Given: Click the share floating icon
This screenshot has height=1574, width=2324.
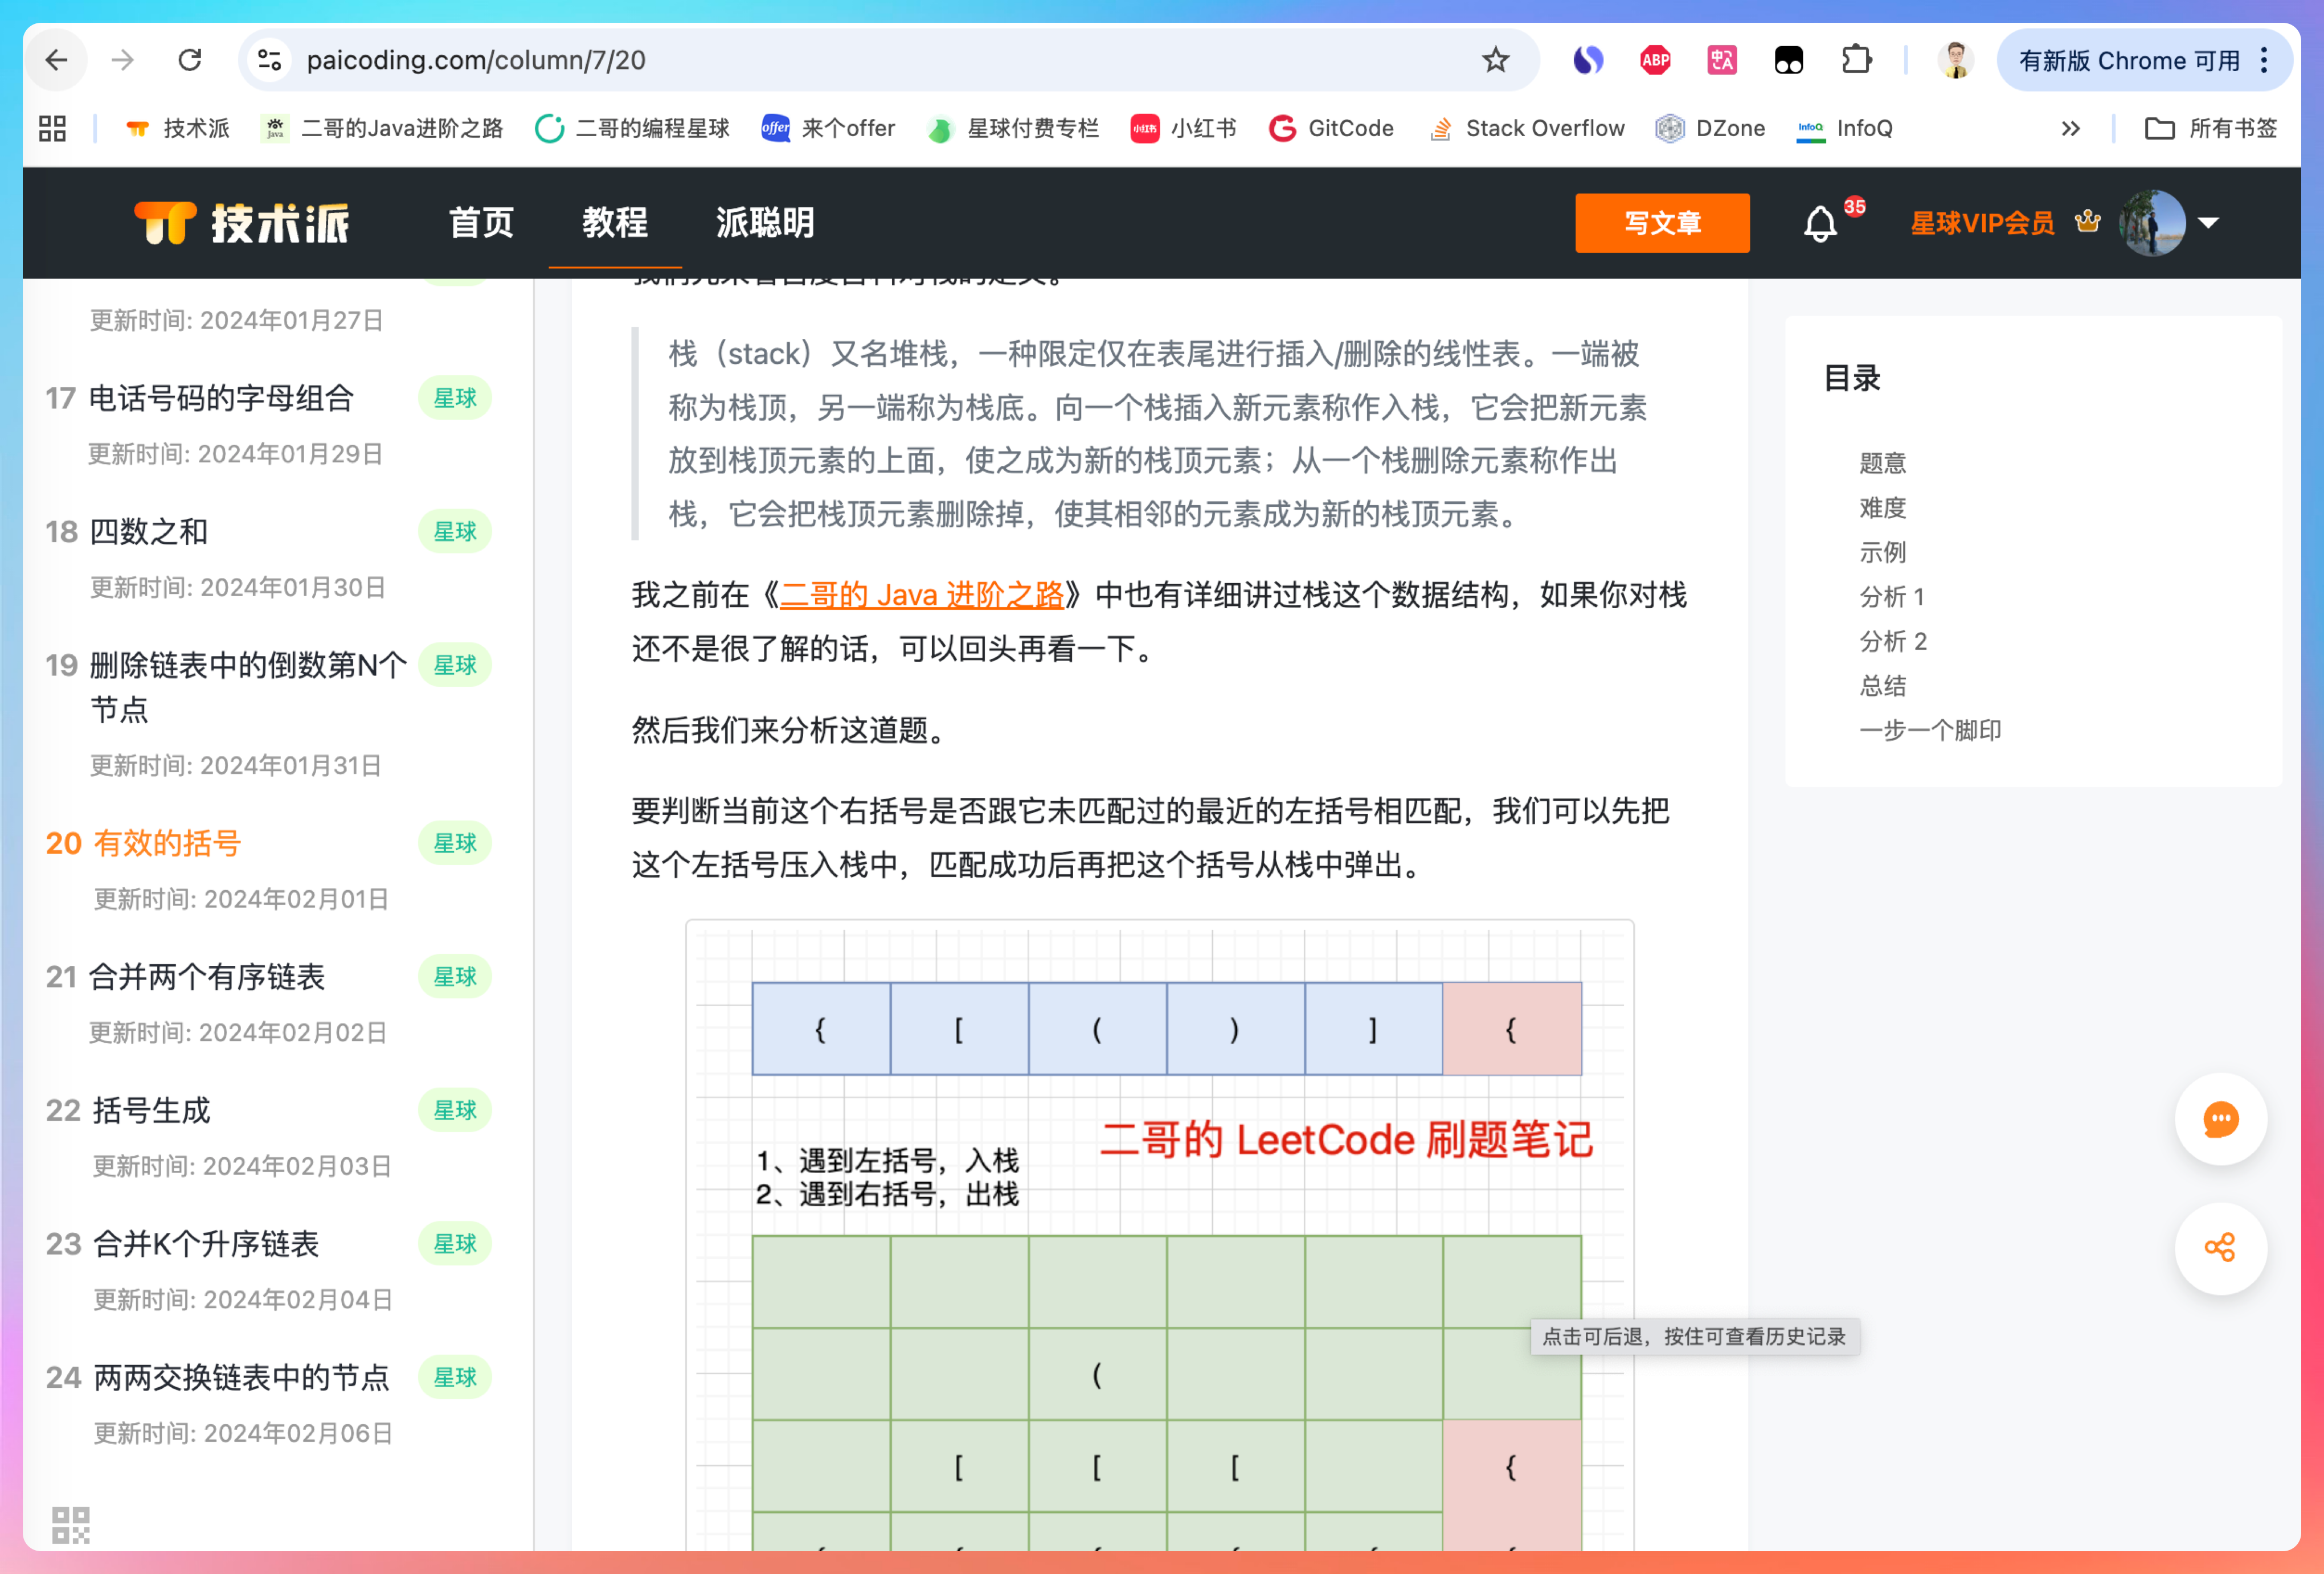Looking at the screenshot, I should coord(2220,1248).
